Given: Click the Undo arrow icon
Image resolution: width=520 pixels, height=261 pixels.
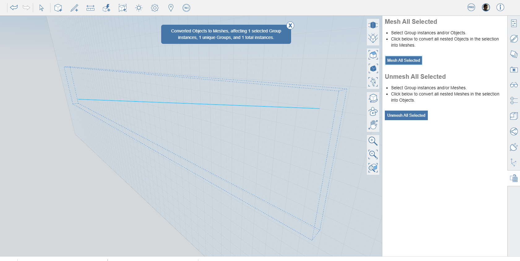Looking at the screenshot, I should (x=14, y=7).
